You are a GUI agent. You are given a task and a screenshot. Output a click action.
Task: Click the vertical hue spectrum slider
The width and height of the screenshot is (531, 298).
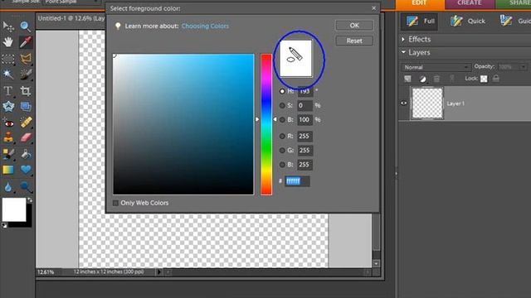coord(266,124)
